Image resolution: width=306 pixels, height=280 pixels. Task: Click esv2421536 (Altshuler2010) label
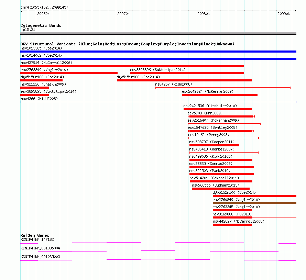pos(210,106)
